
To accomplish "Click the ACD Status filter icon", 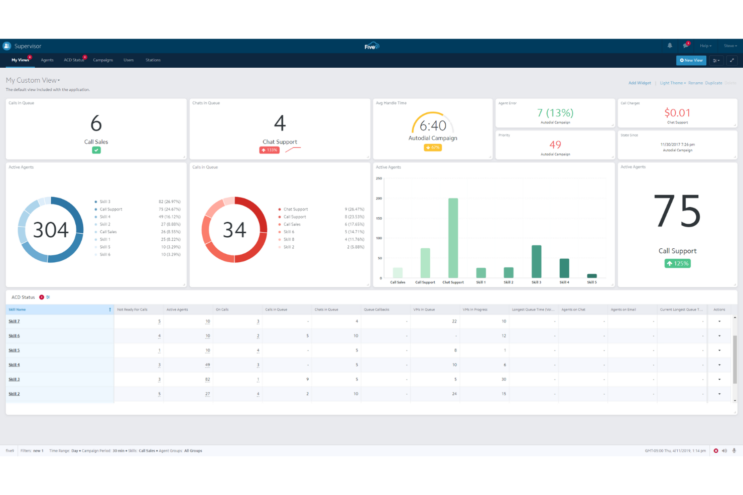I will click(47, 297).
